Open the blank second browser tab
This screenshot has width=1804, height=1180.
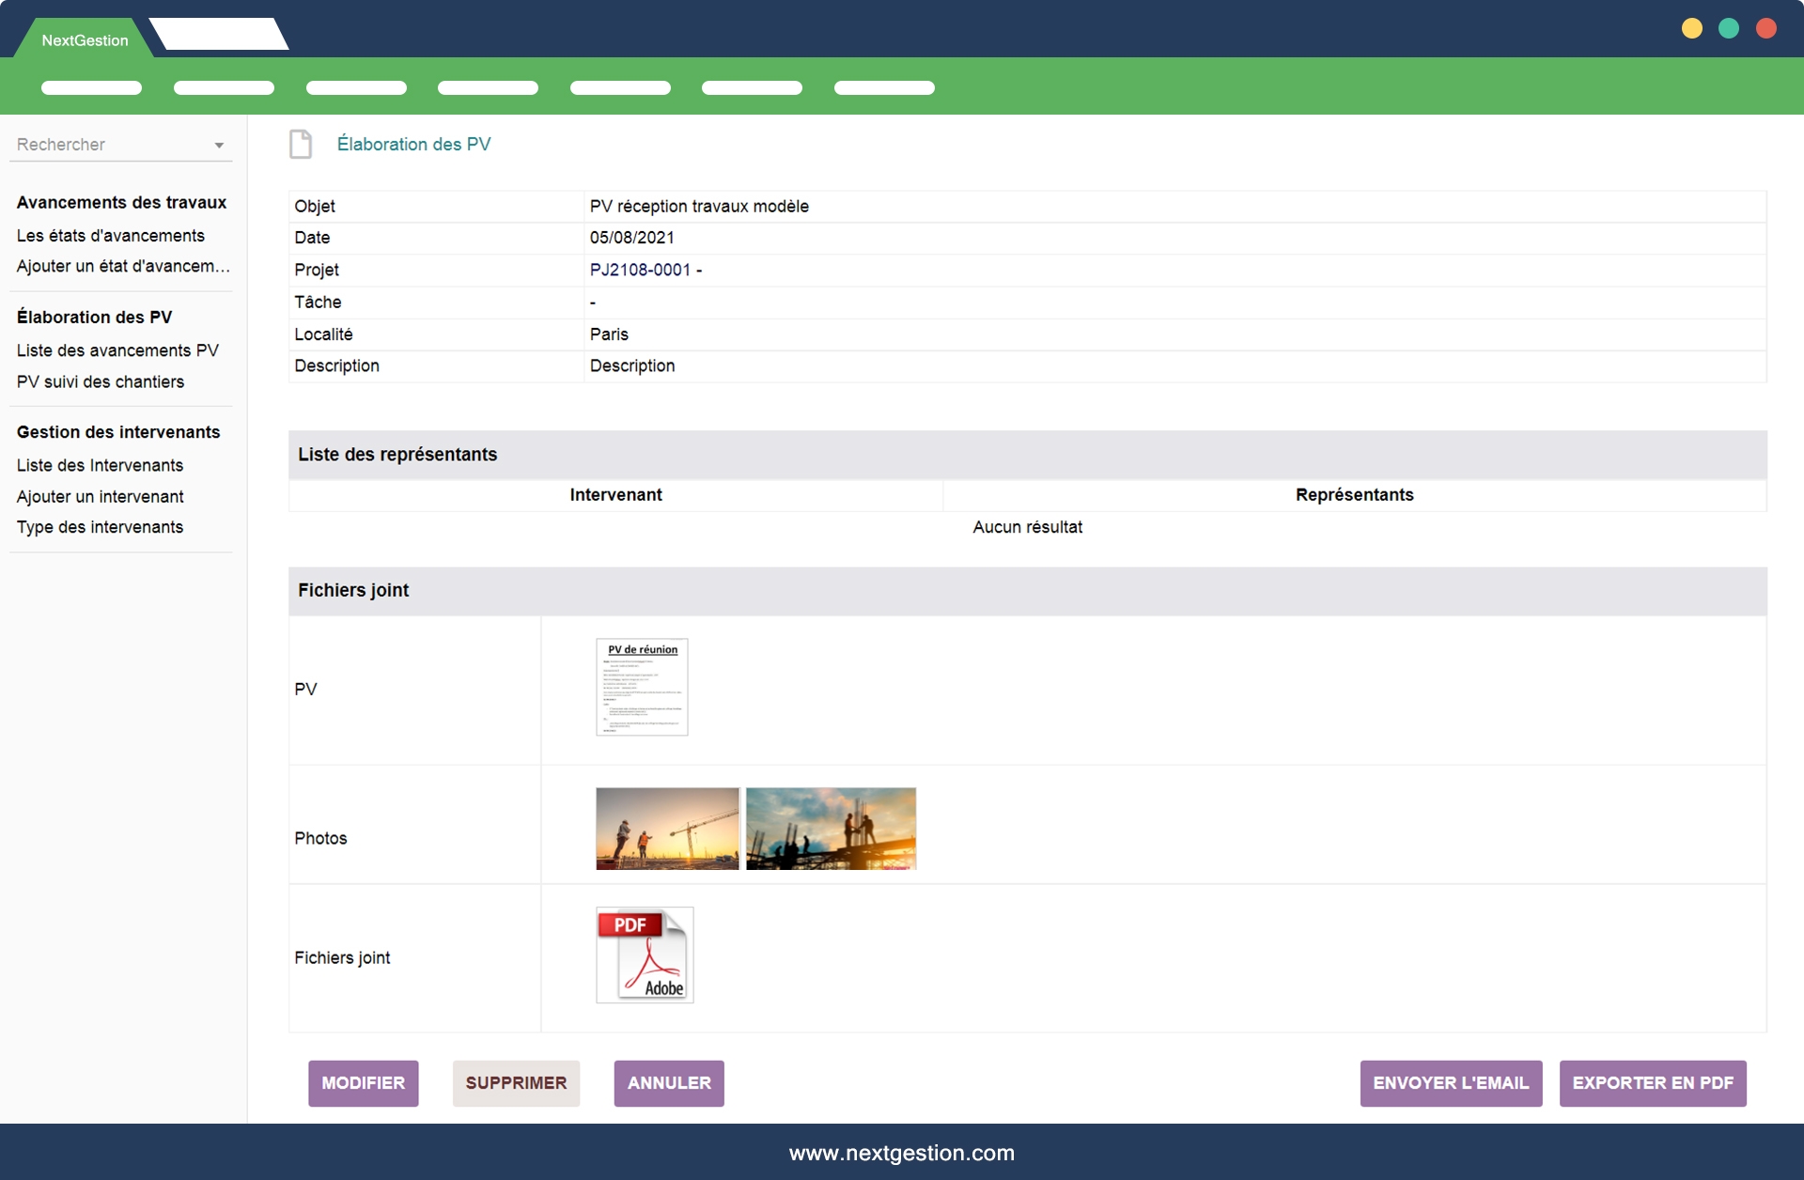click(x=219, y=34)
